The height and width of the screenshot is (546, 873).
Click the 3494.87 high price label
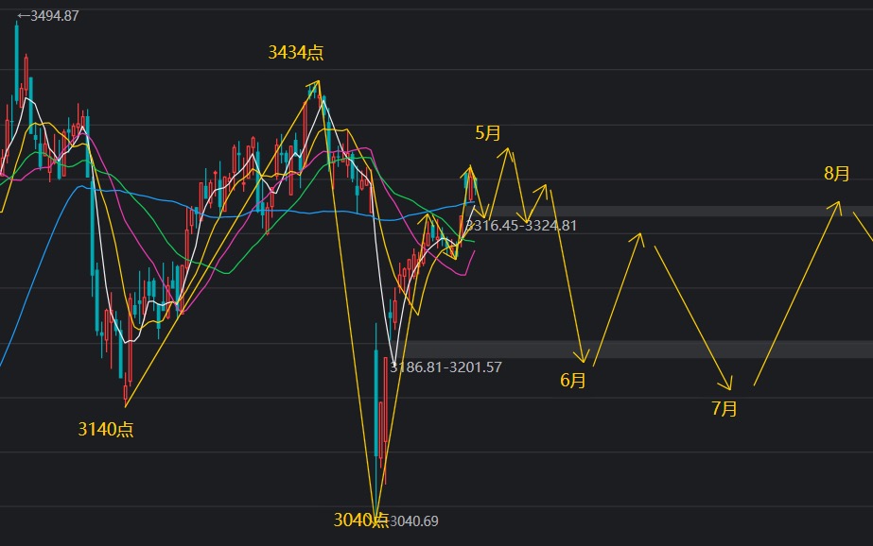(x=48, y=16)
